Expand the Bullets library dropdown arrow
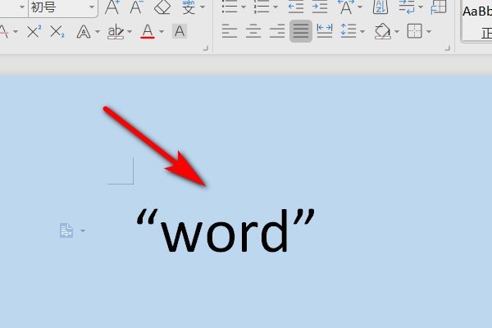492x328 pixels. [244, 7]
